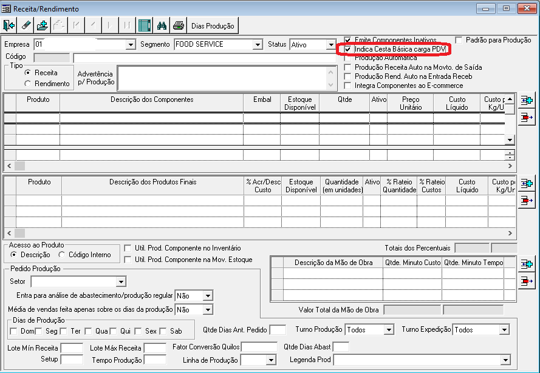
Task: Expand the Legenda Prod dropdown
Action: pos(505,360)
